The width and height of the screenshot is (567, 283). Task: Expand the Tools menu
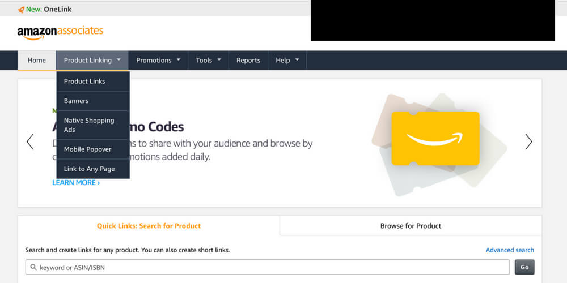click(208, 61)
